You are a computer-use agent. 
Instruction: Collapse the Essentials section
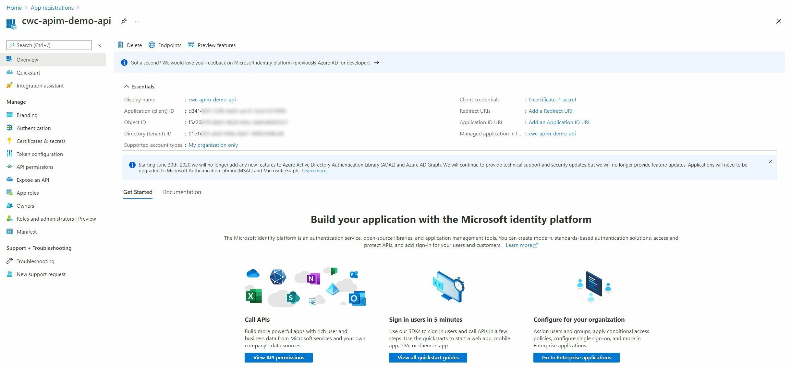(127, 86)
